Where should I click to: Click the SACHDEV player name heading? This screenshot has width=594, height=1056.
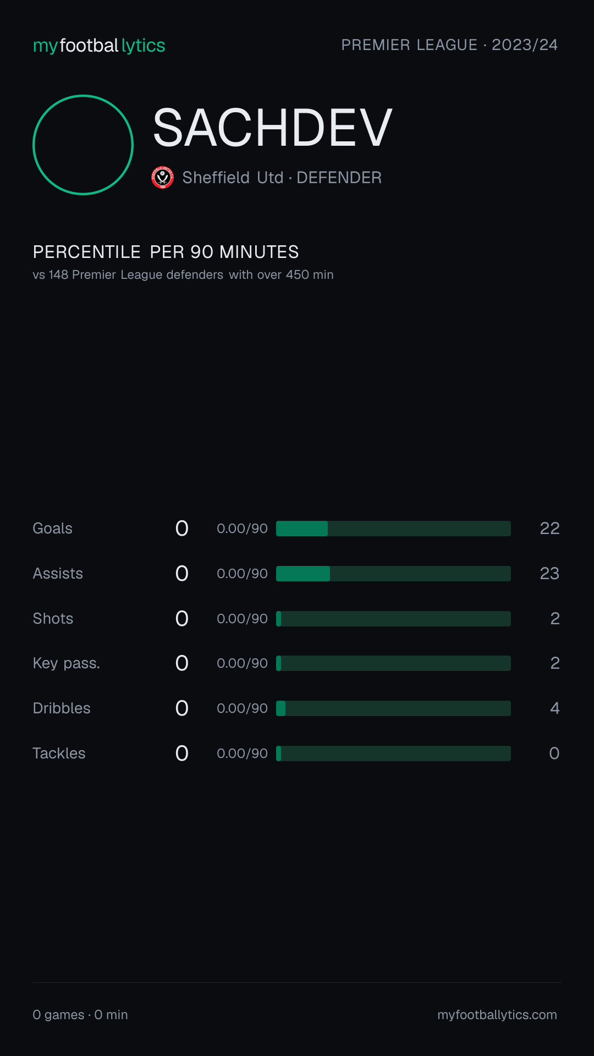pyautogui.click(x=273, y=128)
